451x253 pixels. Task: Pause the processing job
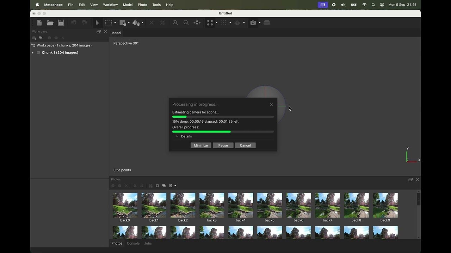pyautogui.click(x=223, y=145)
